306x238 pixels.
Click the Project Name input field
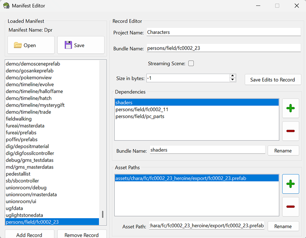[x=223, y=32]
